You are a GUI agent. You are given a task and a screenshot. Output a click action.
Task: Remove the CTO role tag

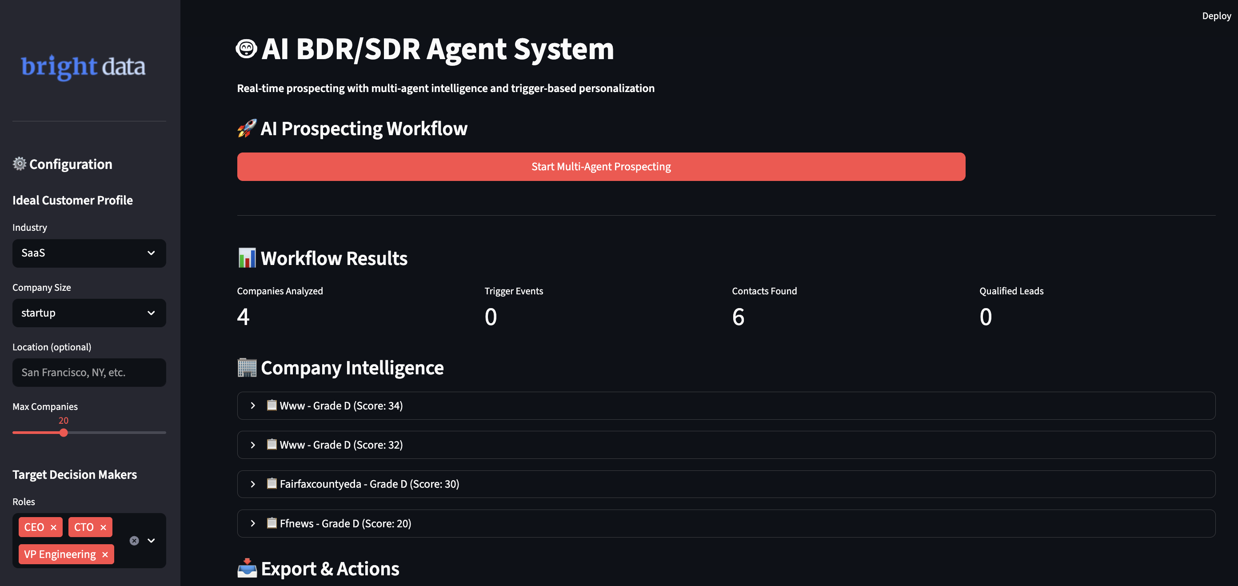pyautogui.click(x=102, y=527)
